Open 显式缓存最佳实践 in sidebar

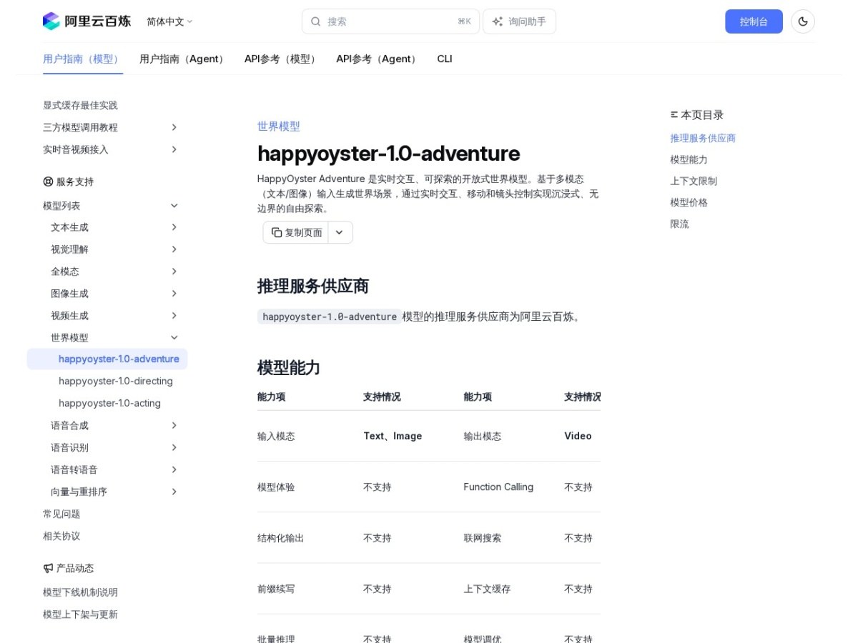click(x=80, y=105)
